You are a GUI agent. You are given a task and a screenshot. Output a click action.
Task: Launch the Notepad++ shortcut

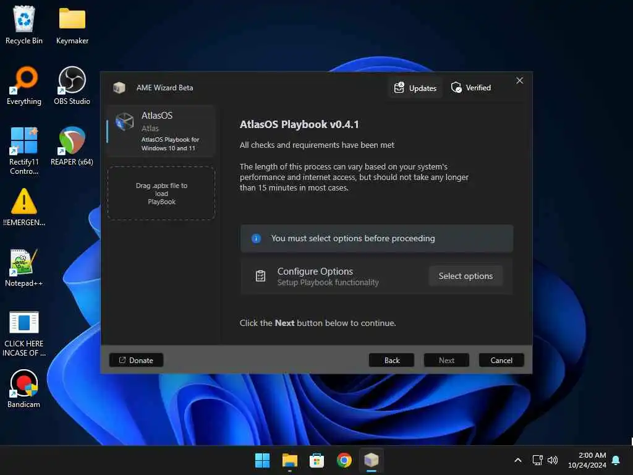[24, 267]
